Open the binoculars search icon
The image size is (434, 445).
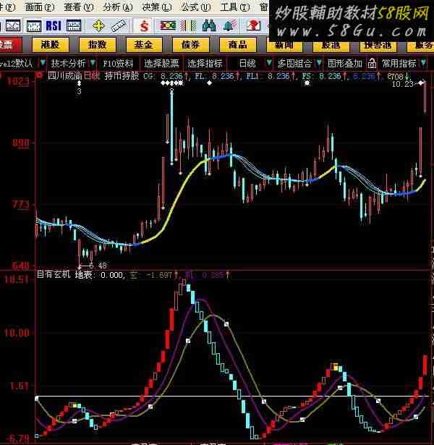[210, 25]
